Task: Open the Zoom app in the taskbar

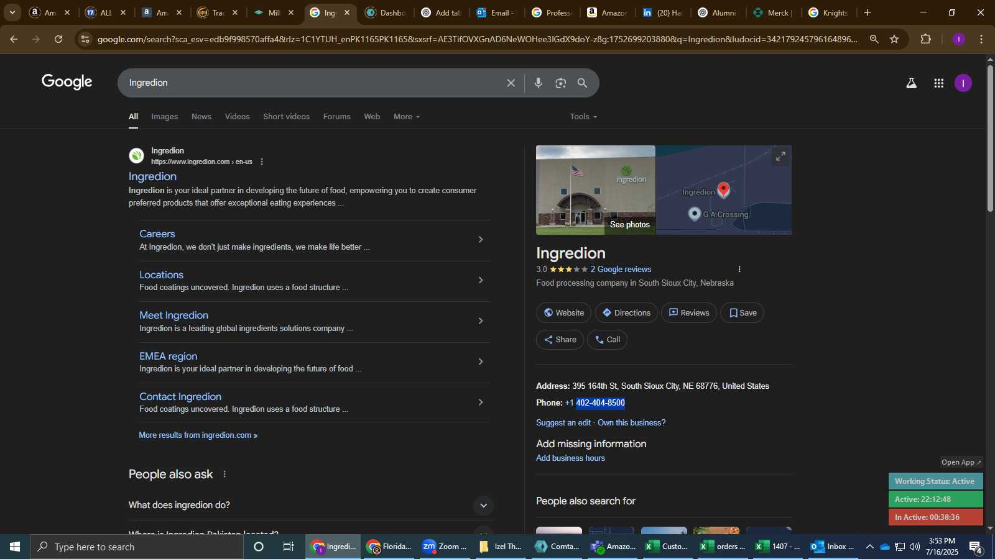Action: coord(444,547)
